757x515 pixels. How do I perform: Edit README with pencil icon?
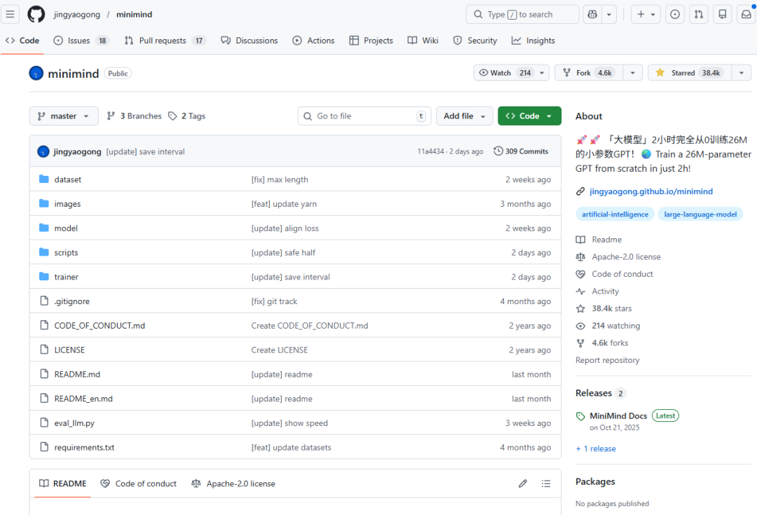coord(523,483)
